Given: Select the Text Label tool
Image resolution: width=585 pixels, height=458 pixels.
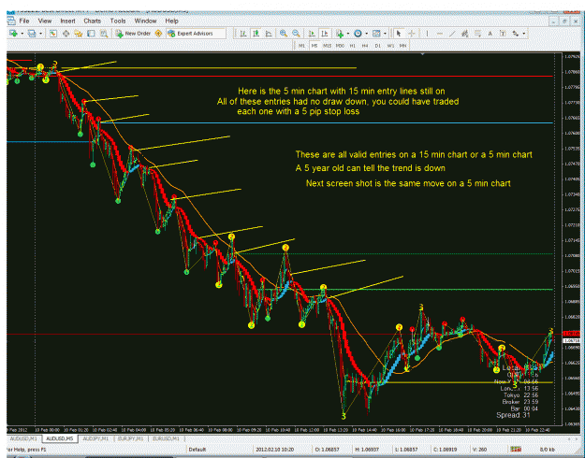Looking at the screenshot, I should click(503, 34).
